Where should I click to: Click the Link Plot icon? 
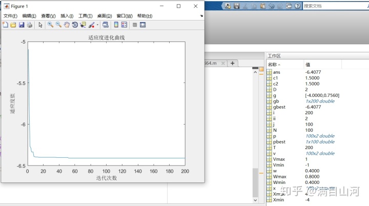click(106, 25)
